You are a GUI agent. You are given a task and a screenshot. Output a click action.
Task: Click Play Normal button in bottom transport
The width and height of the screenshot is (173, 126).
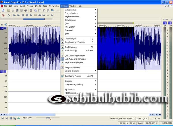click(15, 118)
